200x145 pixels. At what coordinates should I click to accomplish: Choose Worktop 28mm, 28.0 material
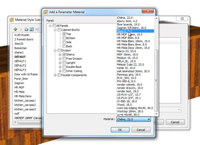(135, 111)
